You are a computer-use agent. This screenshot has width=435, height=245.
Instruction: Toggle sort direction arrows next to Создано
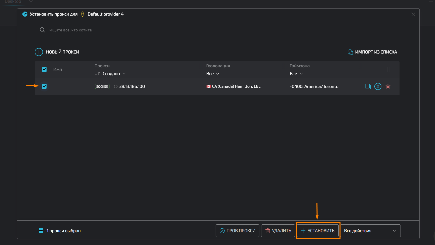(x=98, y=74)
